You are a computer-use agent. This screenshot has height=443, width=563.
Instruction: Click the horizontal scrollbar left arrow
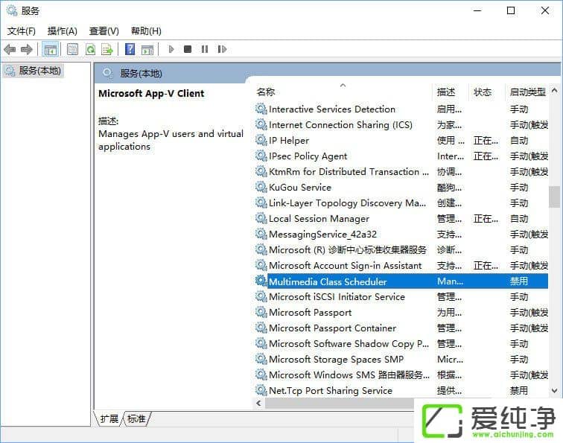click(x=258, y=403)
